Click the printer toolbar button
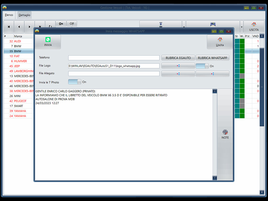 point(213,24)
